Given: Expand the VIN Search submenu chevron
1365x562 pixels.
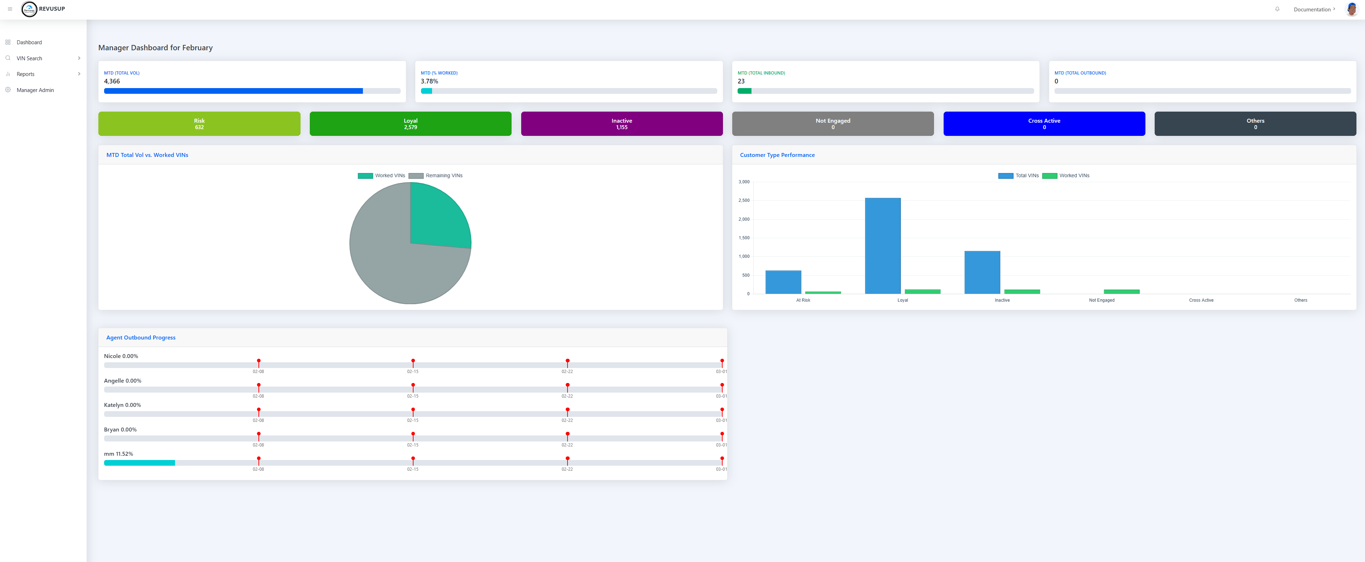Looking at the screenshot, I should tap(79, 58).
